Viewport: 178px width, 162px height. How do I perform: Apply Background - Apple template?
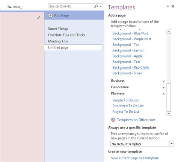point(128,56)
